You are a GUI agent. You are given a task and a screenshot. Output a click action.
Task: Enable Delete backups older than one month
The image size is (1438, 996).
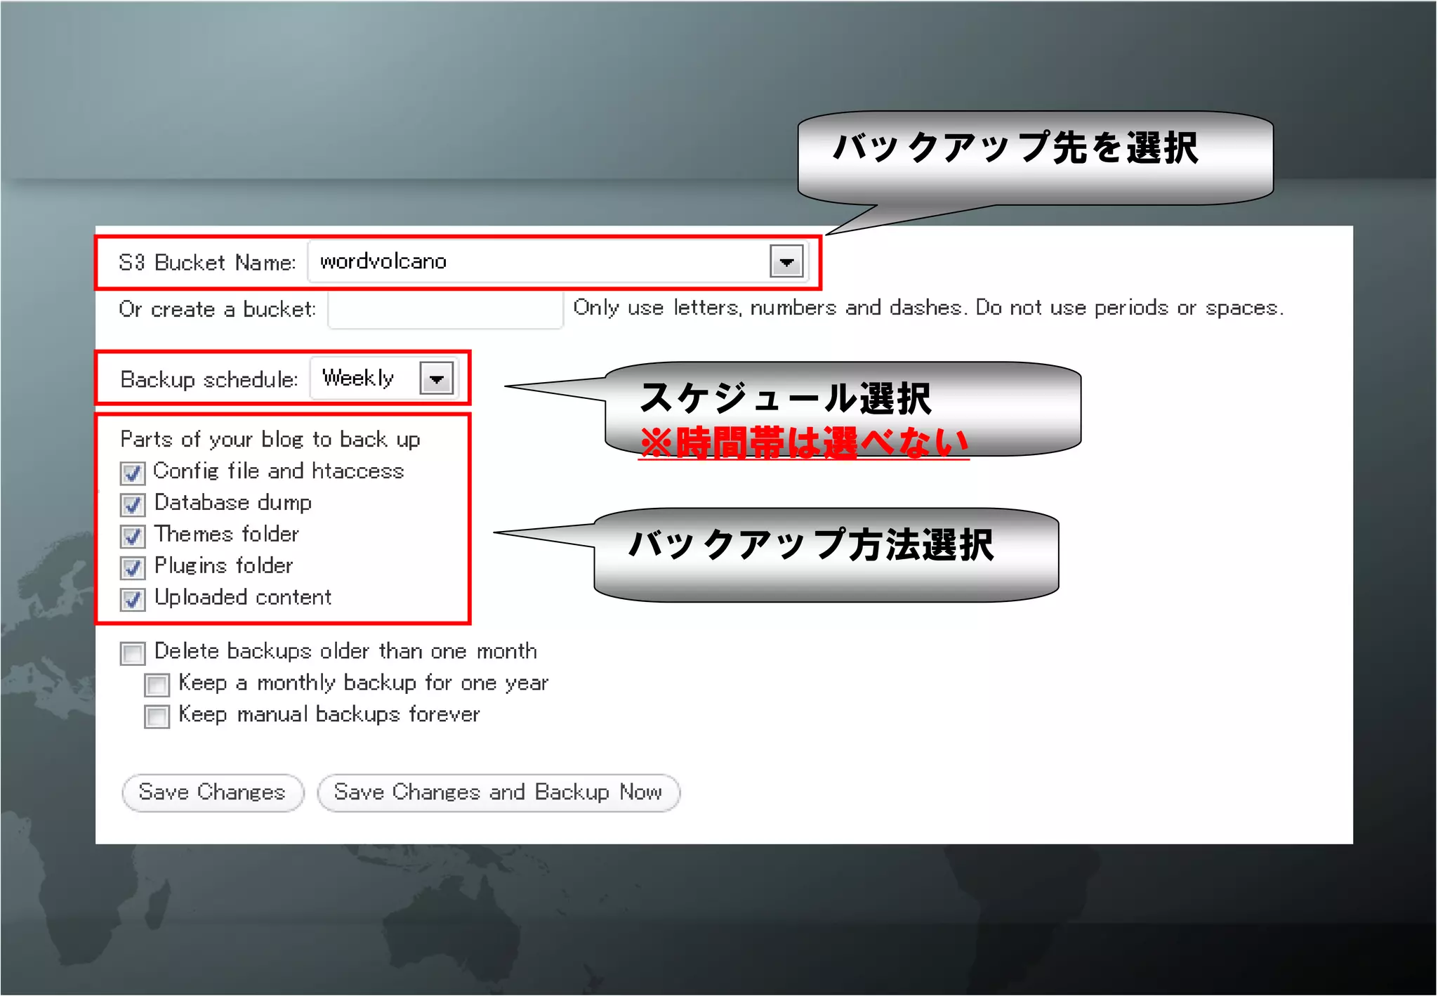coord(133,653)
